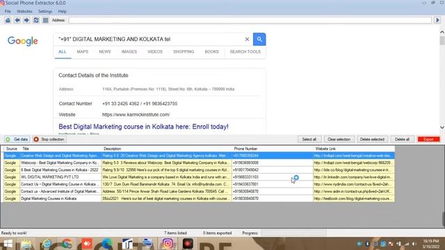Viewport: 445px width, 250px height.
Task: Open the red record app in the taskbar
Action: tap(188, 244)
